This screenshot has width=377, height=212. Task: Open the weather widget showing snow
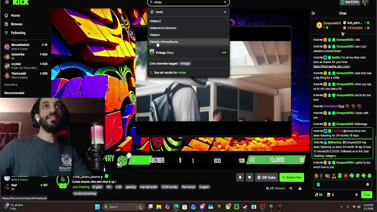click(x=13, y=207)
